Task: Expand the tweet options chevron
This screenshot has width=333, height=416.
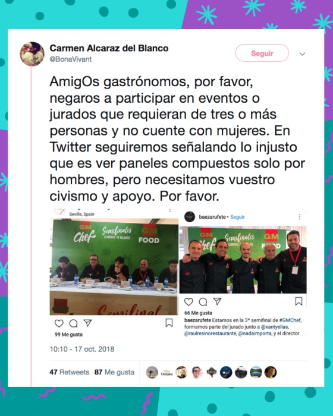Action: [302, 54]
